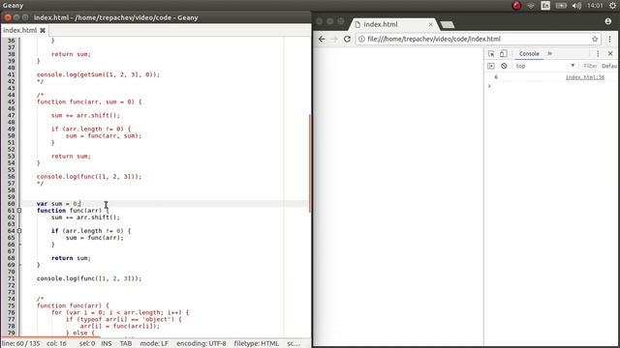This screenshot has width=620, height=348.
Task: Click 'sum += arr.shift();' on line 62
Action: pos(85,217)
